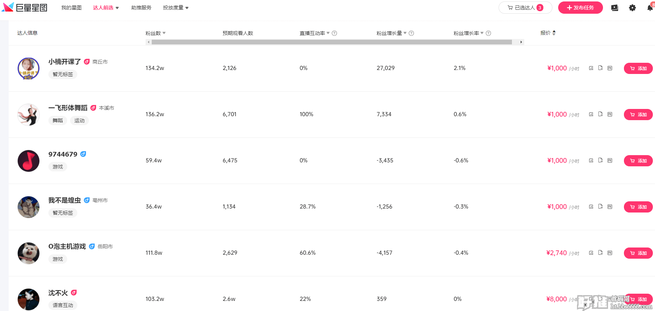Click the search preview icon for 9744679
The image size is (655, 311).
point(591,161)
